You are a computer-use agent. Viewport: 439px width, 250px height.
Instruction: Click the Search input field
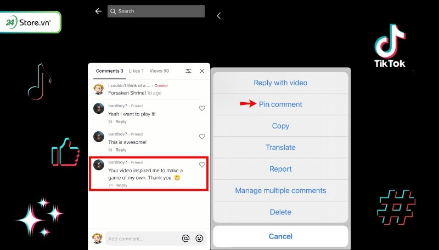pyautogui.click(x=156, y=11)
